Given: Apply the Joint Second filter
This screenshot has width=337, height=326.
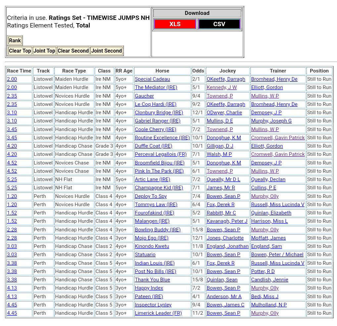Looking at the screenshot, I should (106, 51).
